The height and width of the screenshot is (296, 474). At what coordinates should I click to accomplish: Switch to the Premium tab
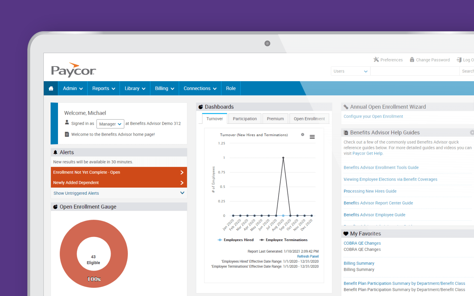pos(275,119)
